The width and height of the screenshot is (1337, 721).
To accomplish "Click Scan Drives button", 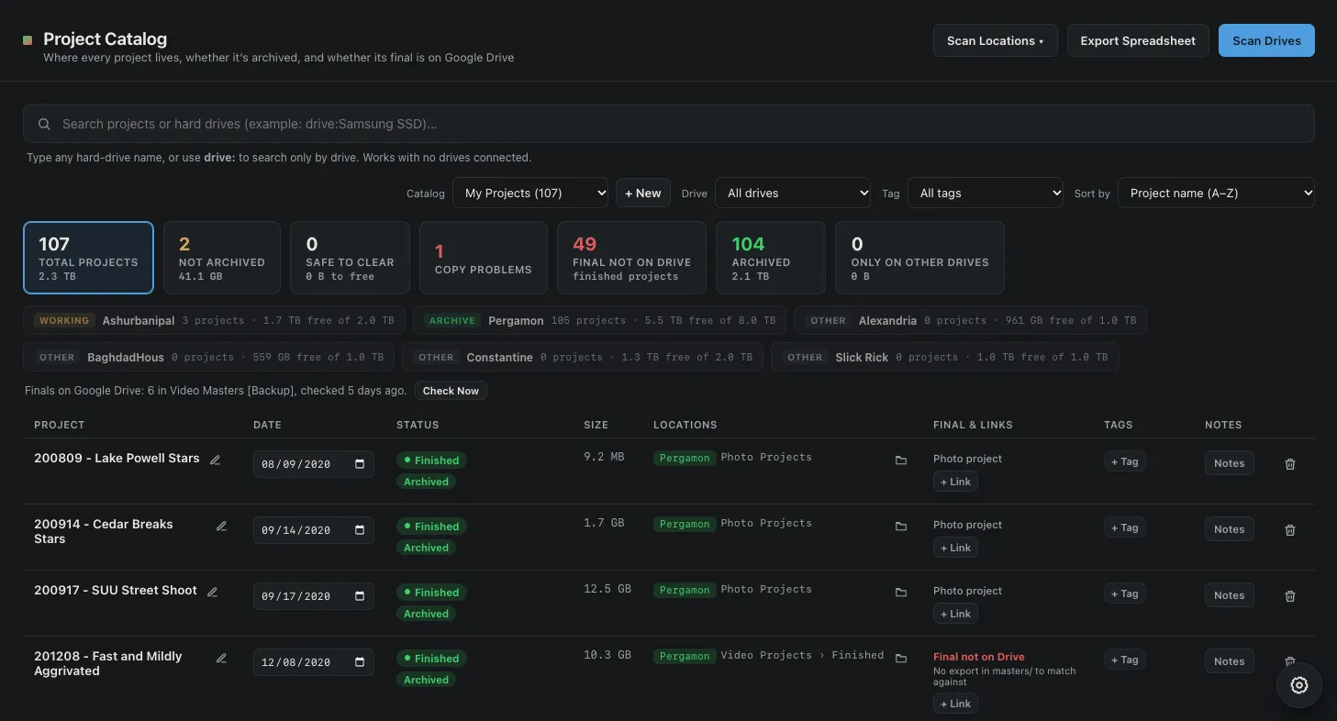I will [1266, 40].
